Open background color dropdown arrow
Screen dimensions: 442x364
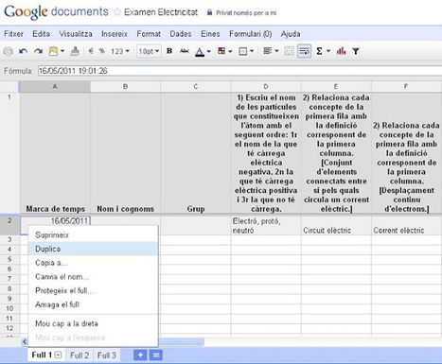[x=230, y=51]
